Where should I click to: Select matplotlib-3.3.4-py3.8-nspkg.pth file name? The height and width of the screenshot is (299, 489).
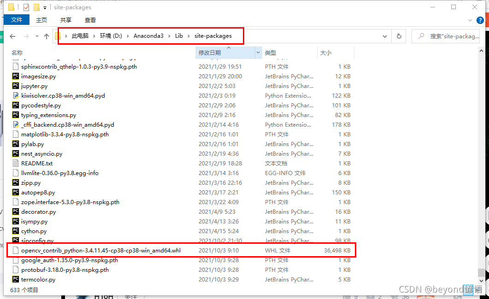(x=65, y=134)
